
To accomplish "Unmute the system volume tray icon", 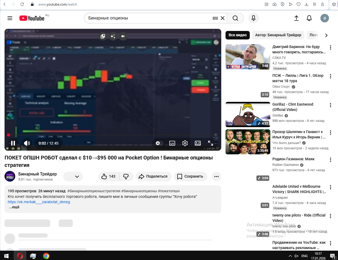I will coord(296,256).
